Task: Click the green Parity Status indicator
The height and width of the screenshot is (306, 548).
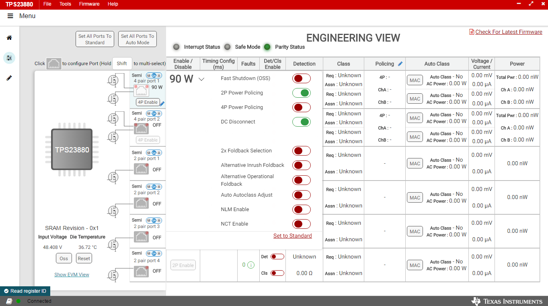Action: (267, 47)
